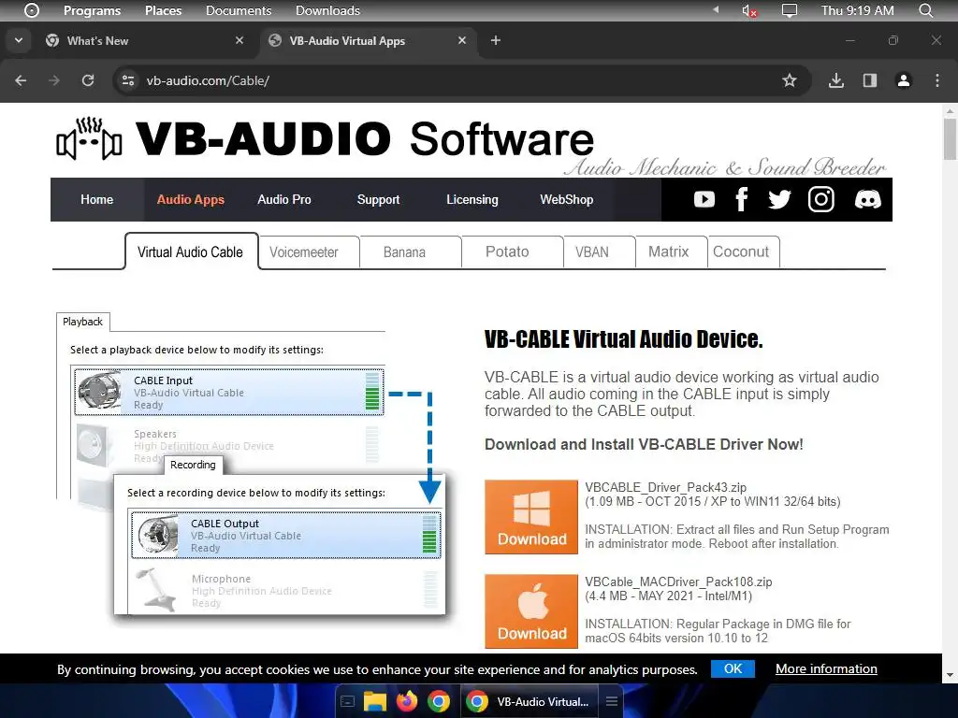Open the More information cookie link

click(826, 668)
